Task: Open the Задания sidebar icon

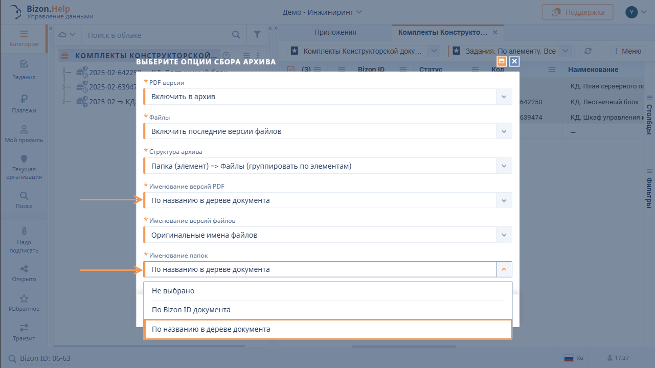Action: point(24,64)
